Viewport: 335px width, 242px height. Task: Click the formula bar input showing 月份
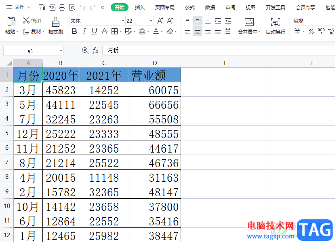click(219, 51)
